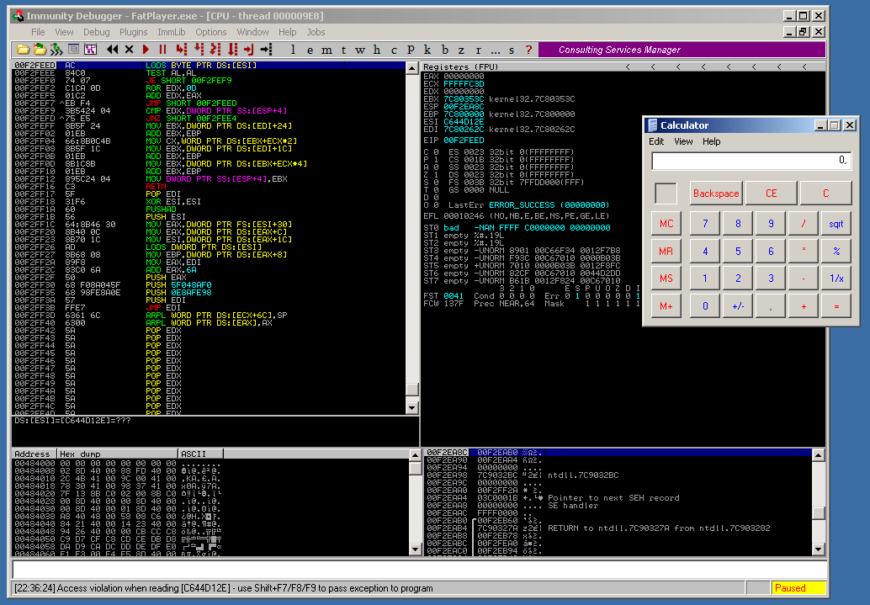
Task: Open Calculator's Edit menu
Action: [x=656, y=141]
